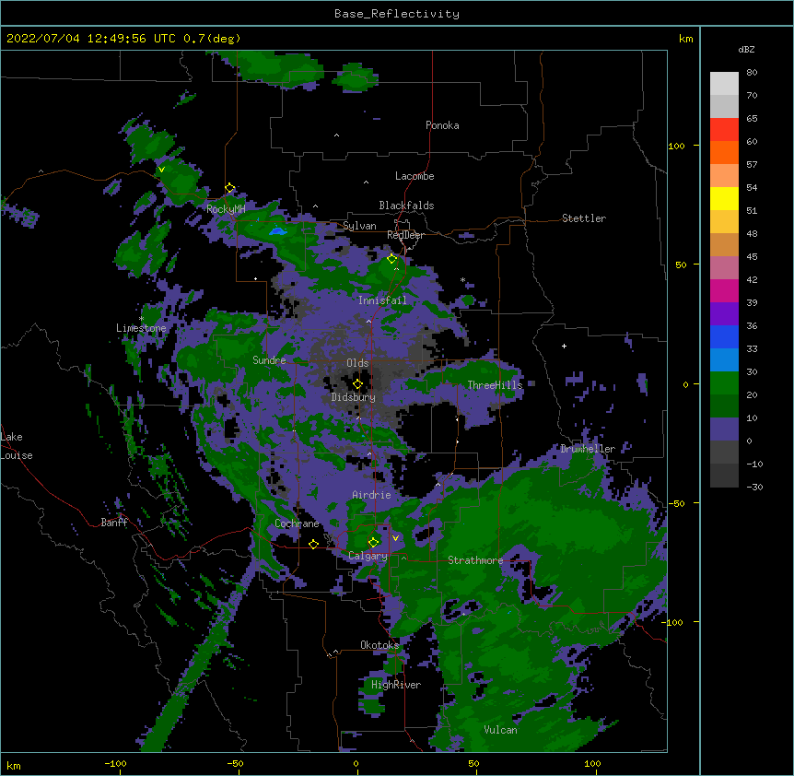
Task: Click the dBZ legend heading
Action: 746,49
